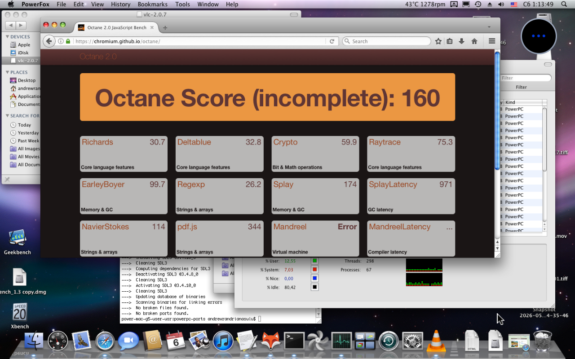This screenshot has height=359, width=575.
Task: Launch Time Machine from the Dock
Action: (388, 341)
